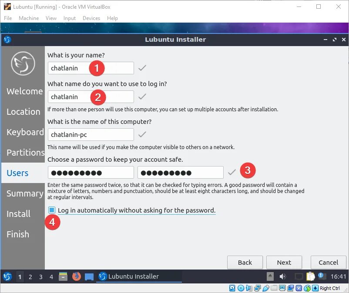
Task: Click the taskbar clock showing 16:41
Action: click(338, 276)
